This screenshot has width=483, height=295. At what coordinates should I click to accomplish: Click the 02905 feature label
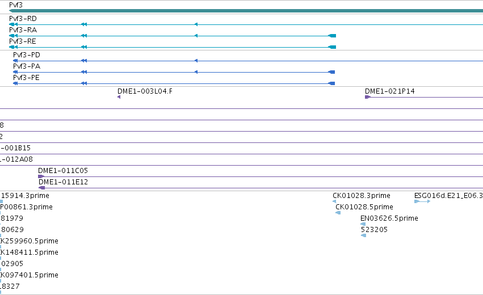(x=12, y=264)
